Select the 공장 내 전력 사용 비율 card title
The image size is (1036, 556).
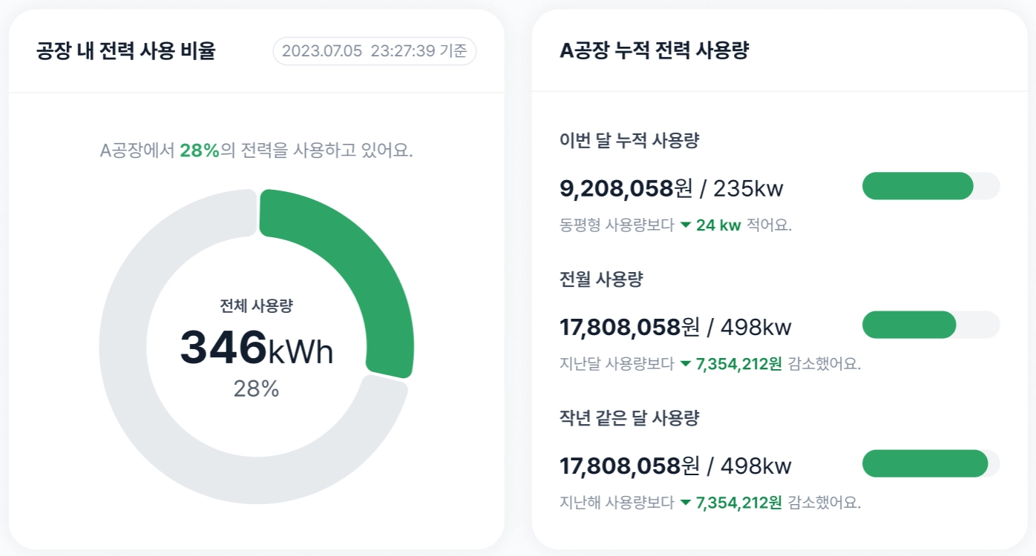(x=125, y=51)
